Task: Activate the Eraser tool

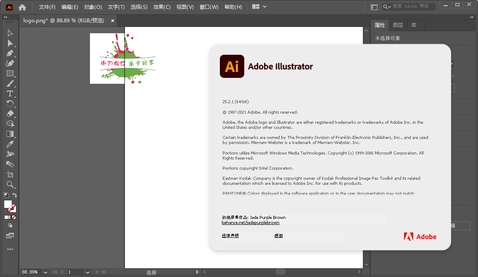Action: 10,114
